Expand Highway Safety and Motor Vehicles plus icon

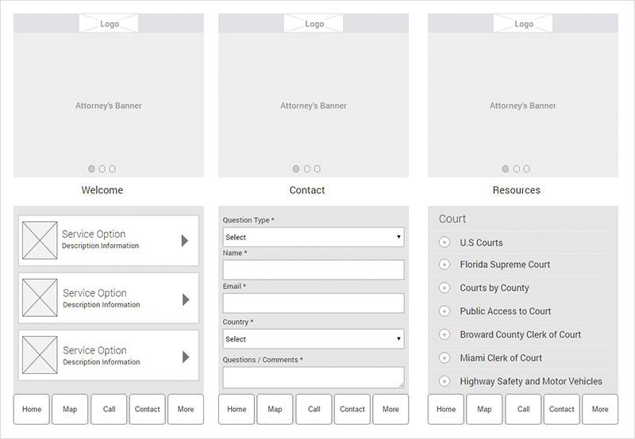tap(444, 381)
